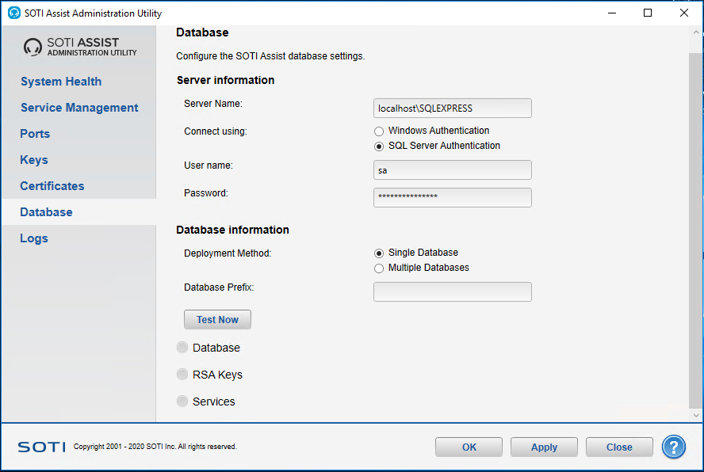Close the window with the title bar X

click(x=684, y=13)
